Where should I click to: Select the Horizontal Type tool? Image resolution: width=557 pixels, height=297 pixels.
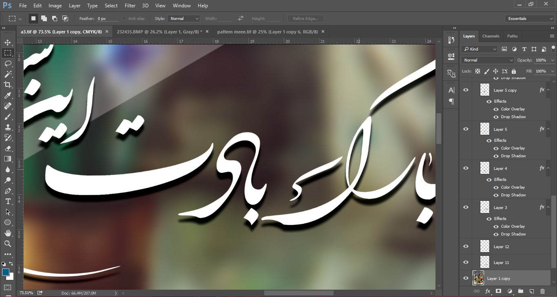pyautogui.click(x=7, y=201)
